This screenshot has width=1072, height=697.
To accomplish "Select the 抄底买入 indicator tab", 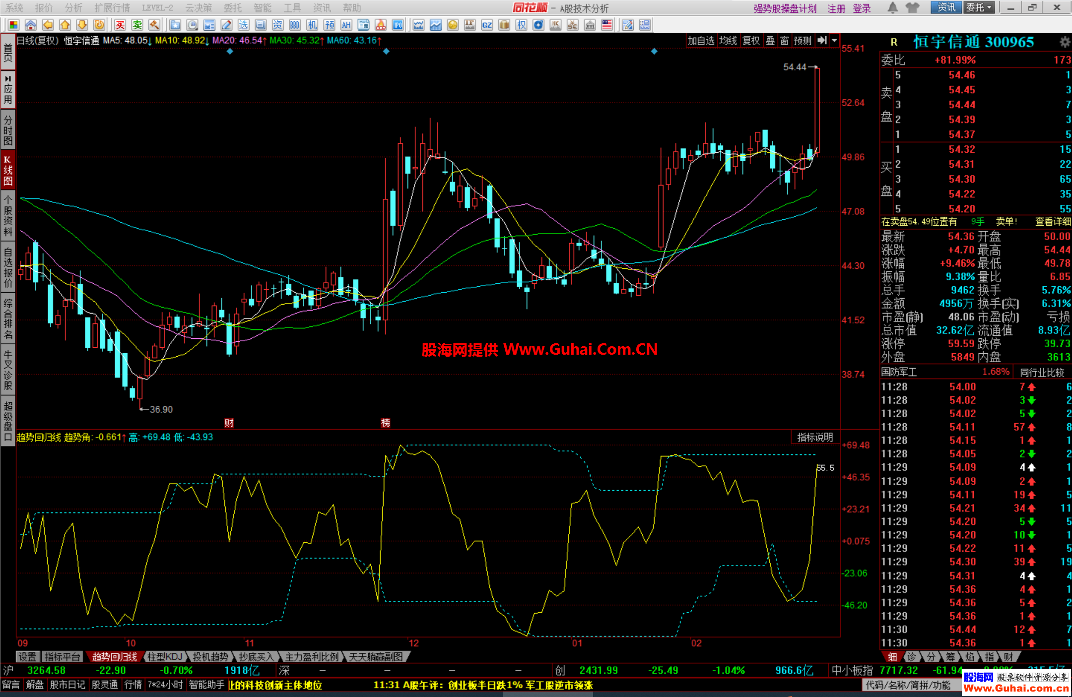I will [x=256, y=657].
